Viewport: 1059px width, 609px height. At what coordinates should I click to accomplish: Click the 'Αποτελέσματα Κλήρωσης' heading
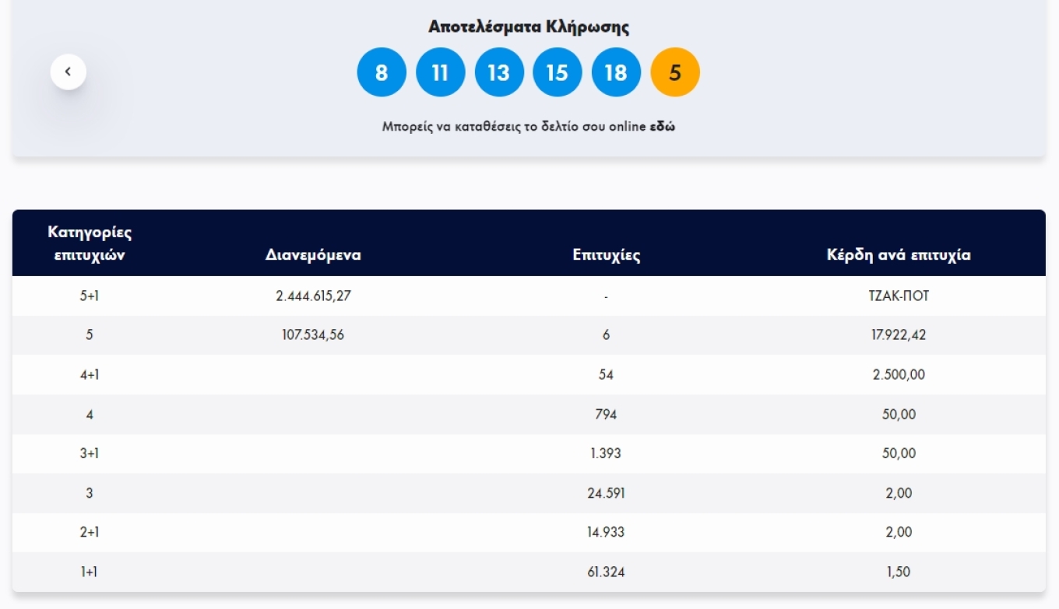(x=529, y=26)
